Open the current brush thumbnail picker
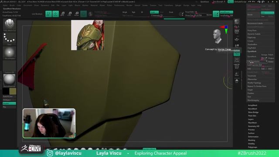Image resolution: width=279 pixels, height=157 pixels. pyautogui.click(x=9, y=25)
